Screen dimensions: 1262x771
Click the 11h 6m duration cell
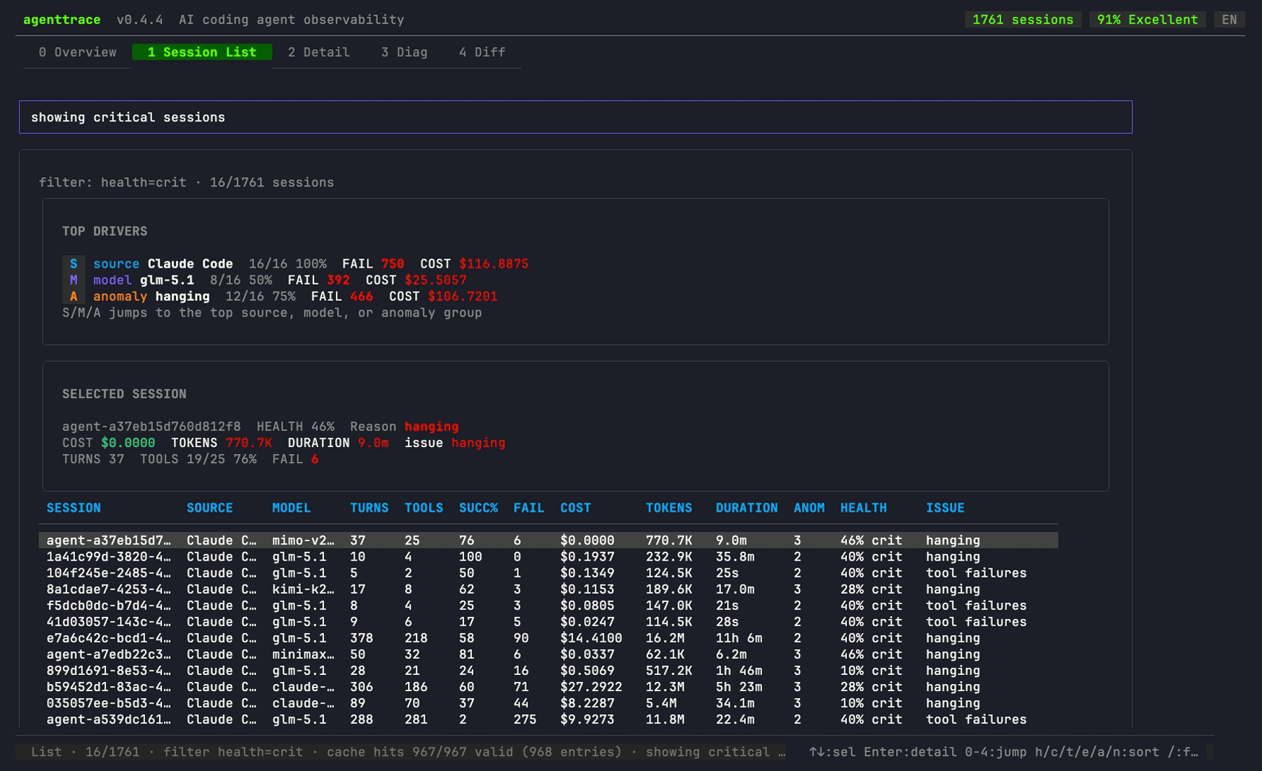click(x=739, y=638)
